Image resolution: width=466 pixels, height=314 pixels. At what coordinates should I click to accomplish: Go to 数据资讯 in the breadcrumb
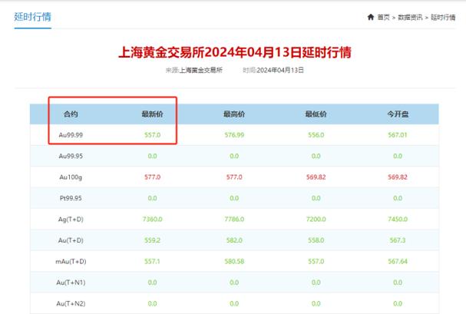click(x=410, y=18)
